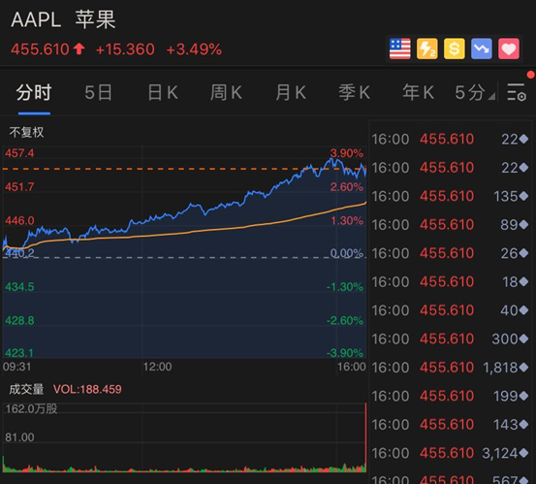Tap the 不复权 adjustment setting label

(x=27, y=132)
